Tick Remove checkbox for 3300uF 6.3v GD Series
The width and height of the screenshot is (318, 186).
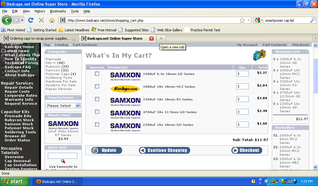(97, 74)
